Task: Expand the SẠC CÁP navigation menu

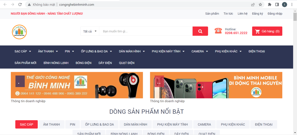Action: click(x=23, y=51)
